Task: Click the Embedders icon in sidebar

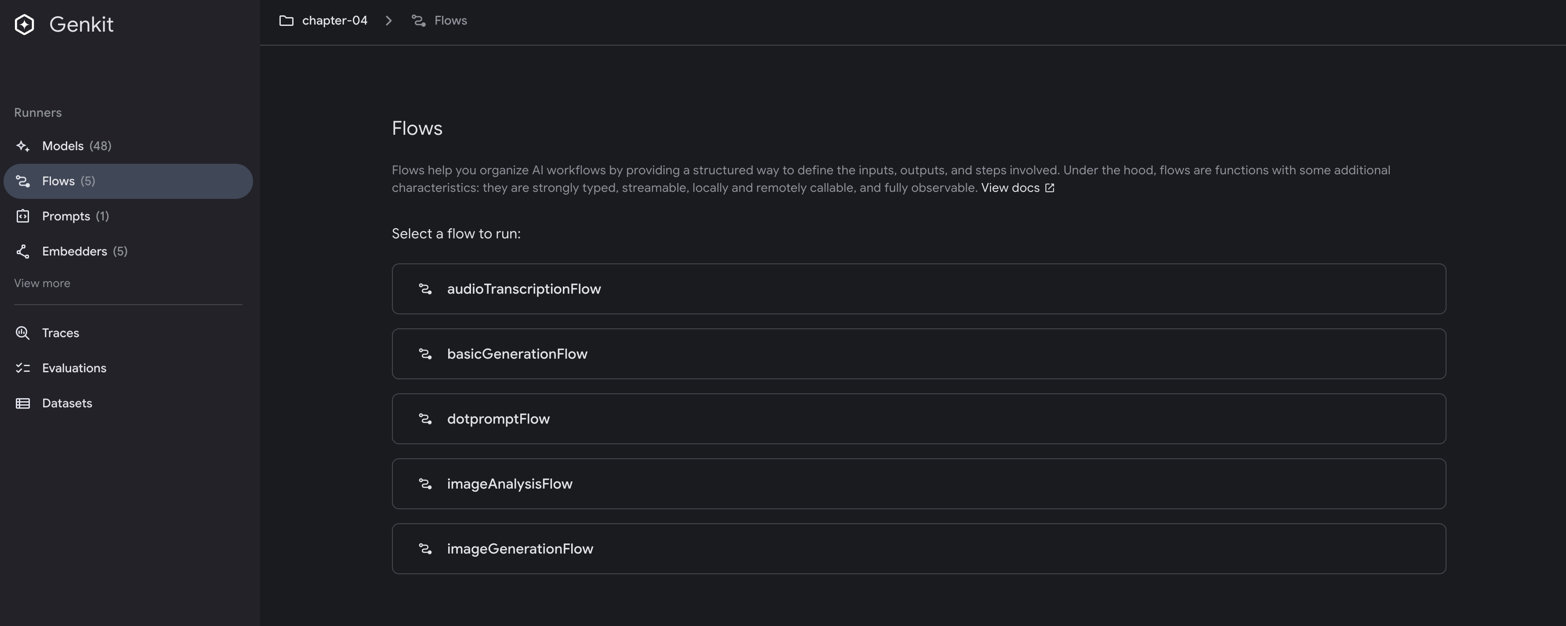Action: pos(22,252)
